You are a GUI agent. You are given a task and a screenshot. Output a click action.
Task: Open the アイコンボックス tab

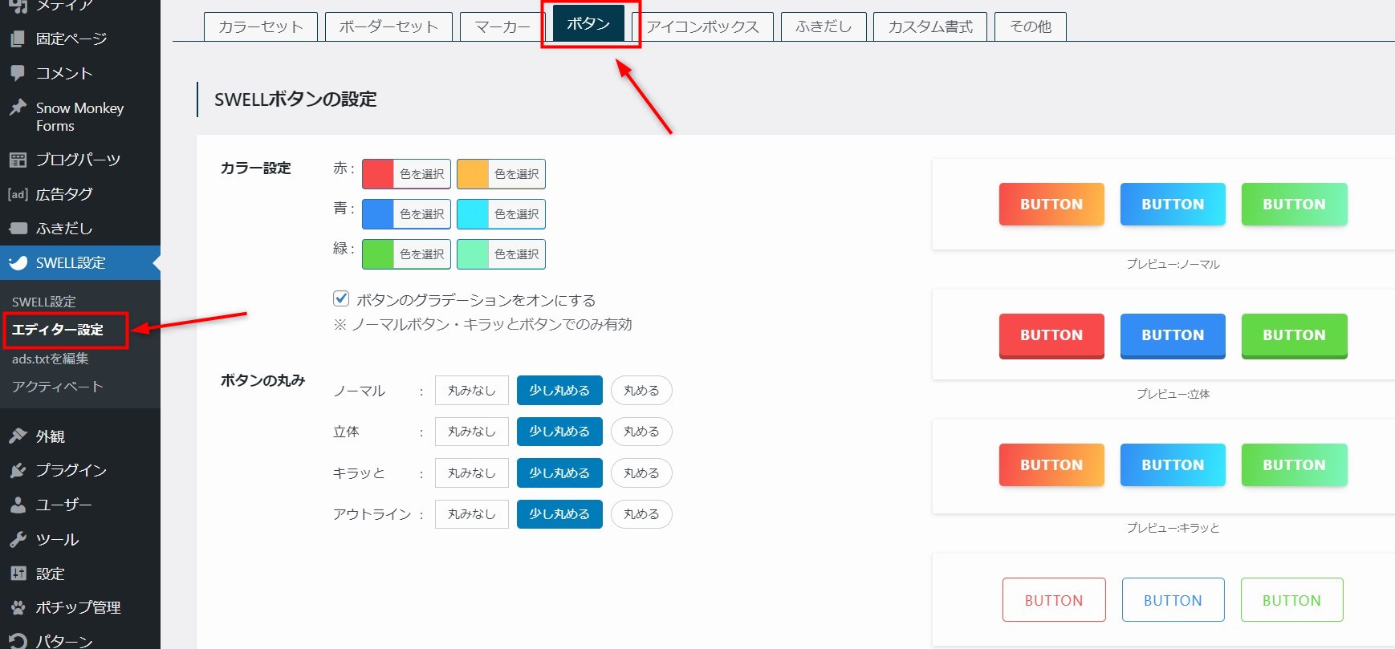click(x=702, y=26)
